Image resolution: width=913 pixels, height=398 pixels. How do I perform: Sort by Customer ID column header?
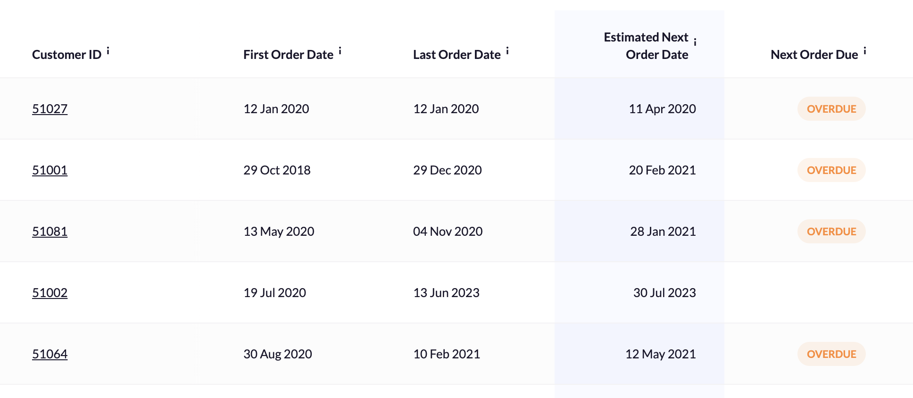pyautogui.click(x=66, y=55)
